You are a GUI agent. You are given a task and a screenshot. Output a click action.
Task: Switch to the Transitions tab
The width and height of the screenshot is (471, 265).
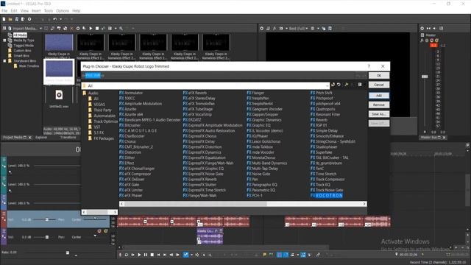tap(68, 138)
